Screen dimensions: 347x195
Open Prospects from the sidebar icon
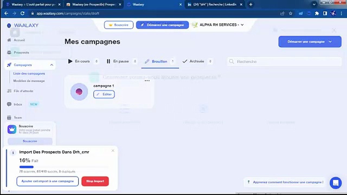pos(9,52)
